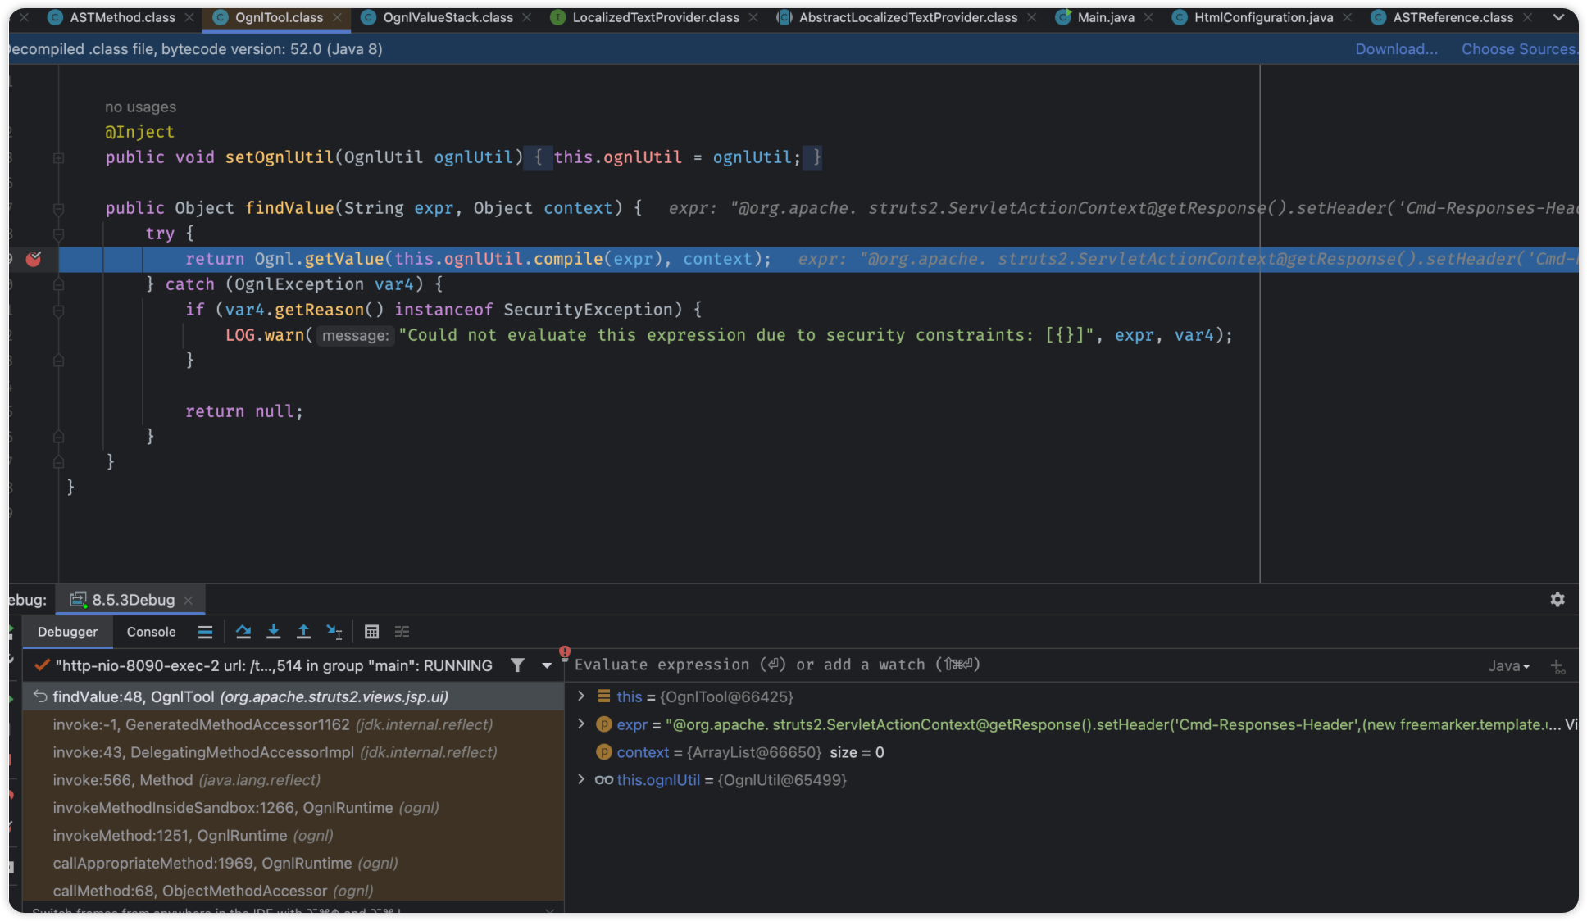Click the Run to Cursor icon
Image resolution: width=1587 pixels, height=921 pixels.
[334, 632]
